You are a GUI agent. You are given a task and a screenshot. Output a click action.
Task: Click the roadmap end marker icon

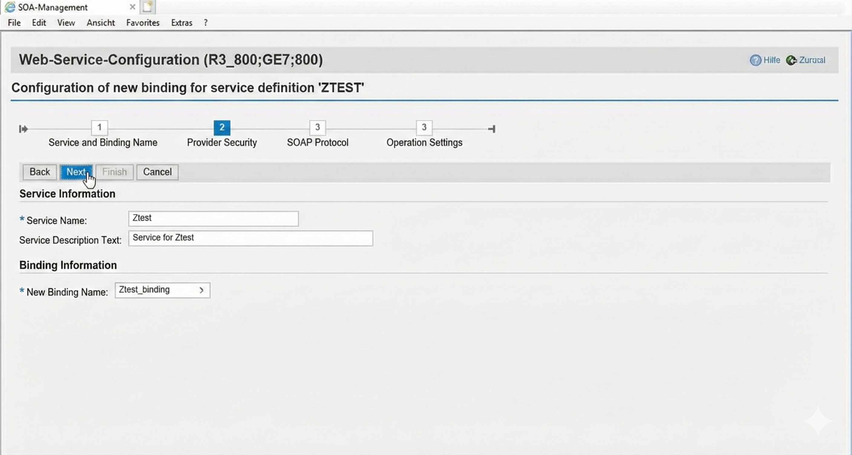tap(492, 129)
